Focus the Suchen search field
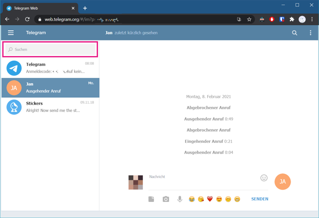319x218 pixels. 50,50
